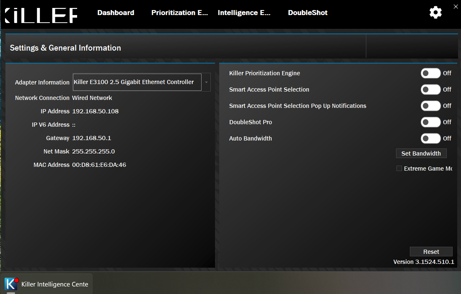The height and width of the screenshot is (294, 461).
Task: Click the Net Mask label
Action: coord(57,151)
